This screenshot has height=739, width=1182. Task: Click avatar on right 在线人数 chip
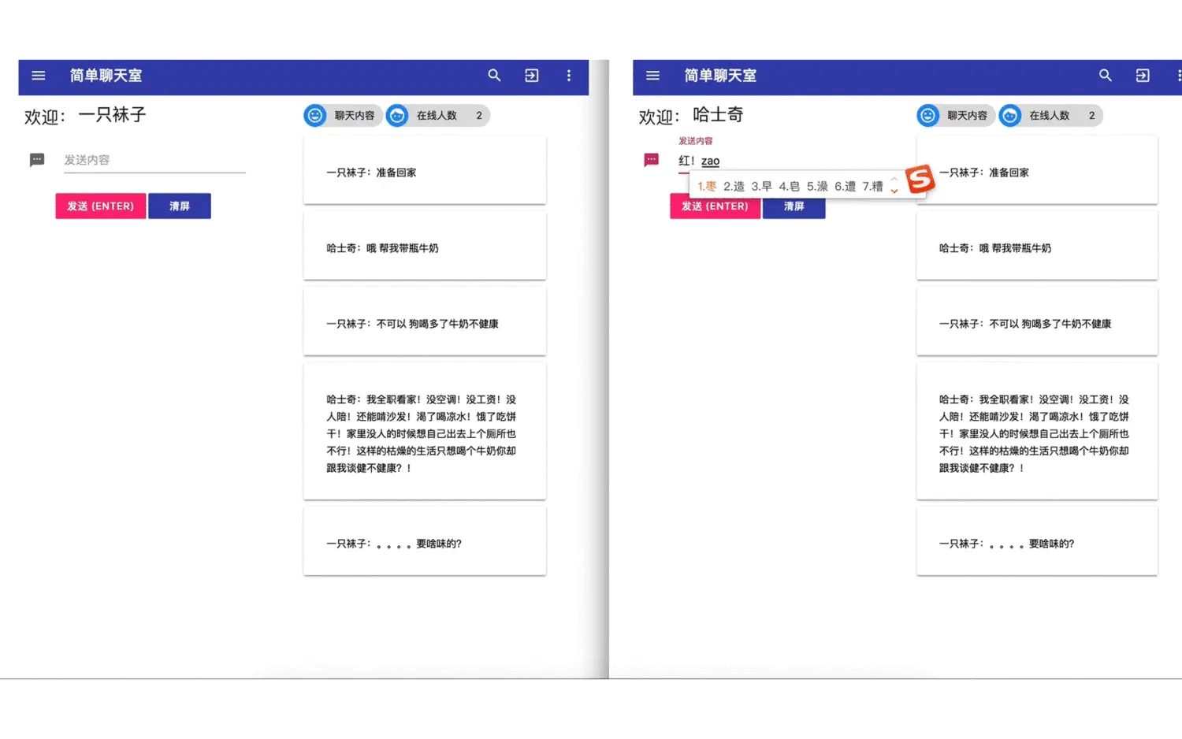pyautogui.click(x=1010, y=116)
